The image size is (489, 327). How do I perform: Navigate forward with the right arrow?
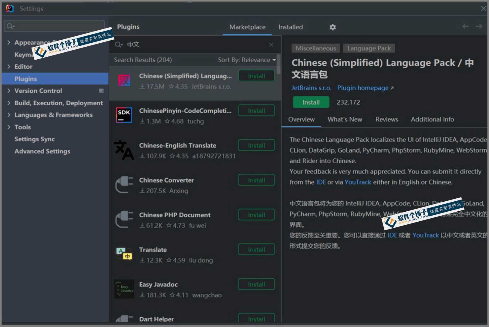(x=479, y=27)
